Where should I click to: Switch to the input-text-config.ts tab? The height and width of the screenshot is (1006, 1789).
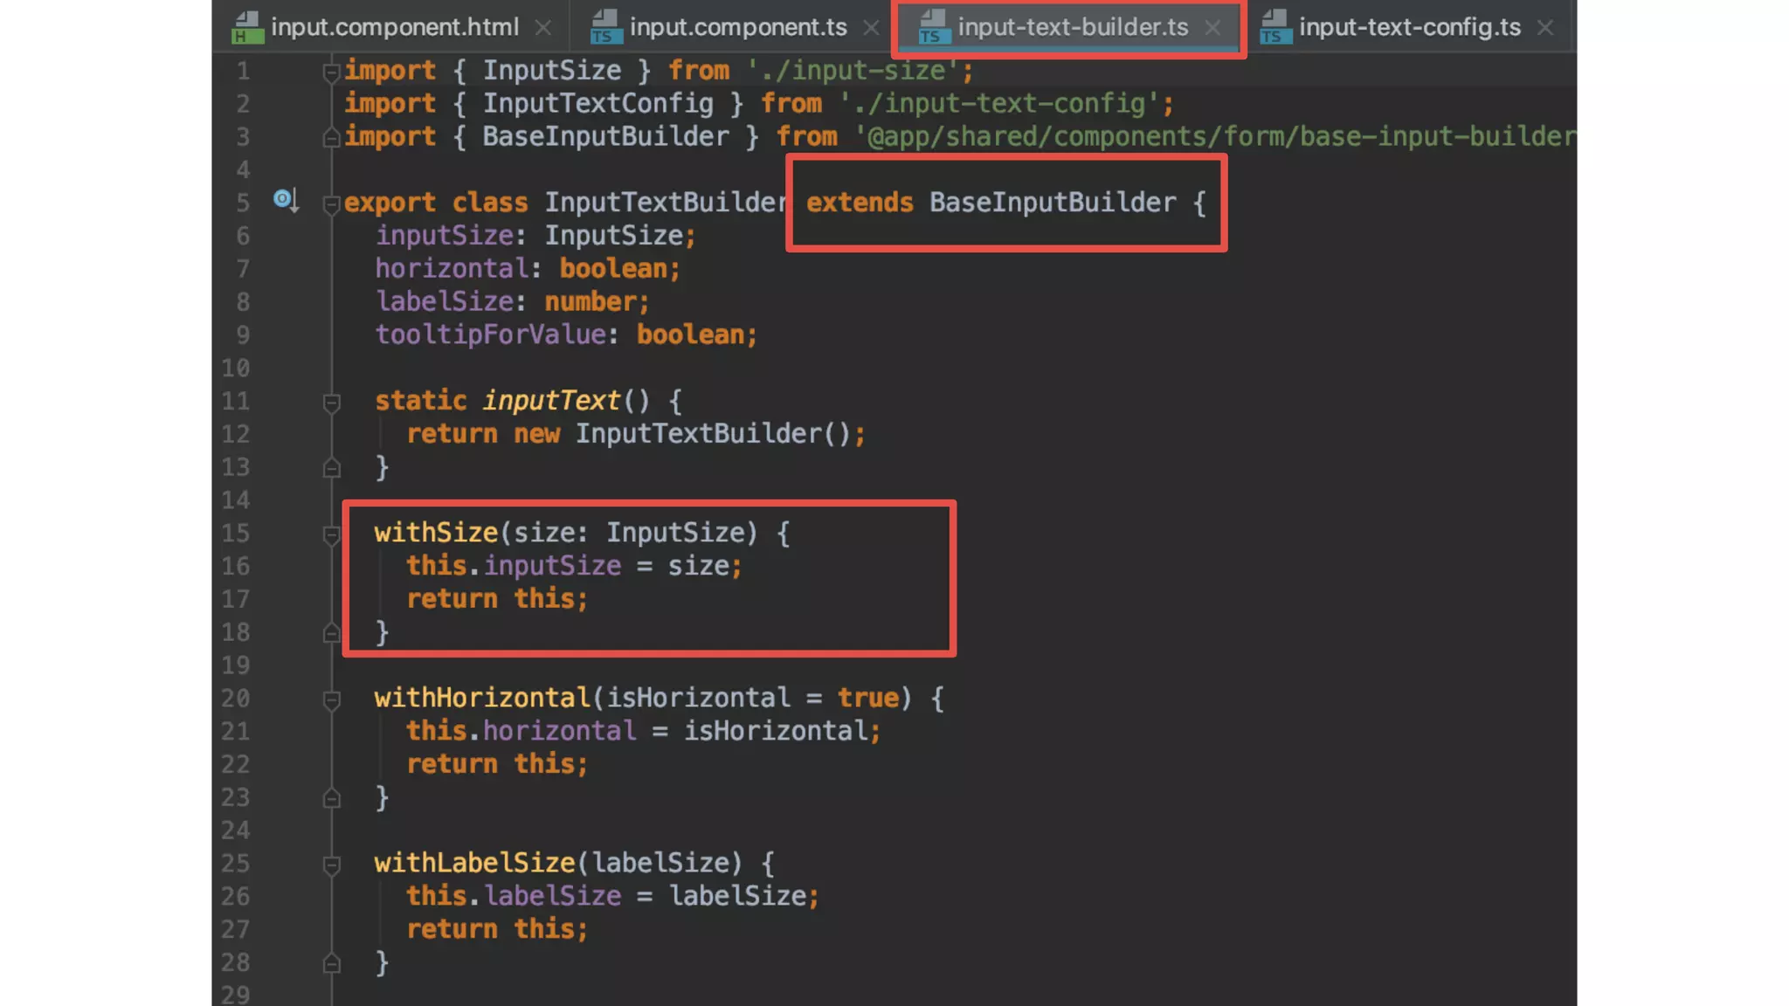pos(1409,28)
